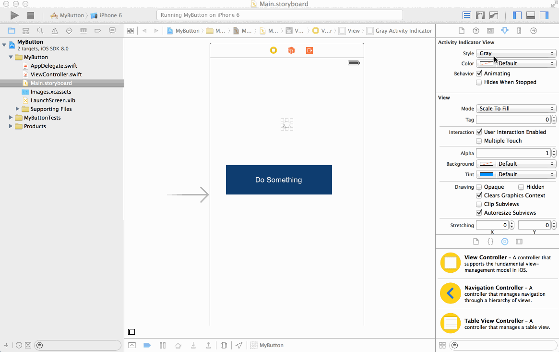This screenshot has height=352, width=559.
Task: Hide the Navigator pane
Action: [x=517, y=15]
